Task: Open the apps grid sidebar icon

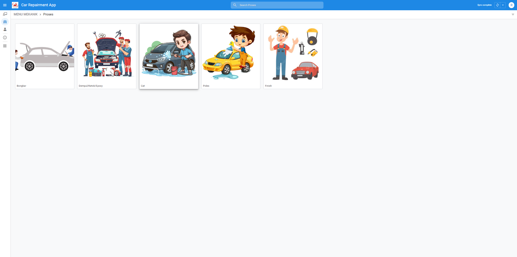Action: pyautogui.click(x=5, y=46)
